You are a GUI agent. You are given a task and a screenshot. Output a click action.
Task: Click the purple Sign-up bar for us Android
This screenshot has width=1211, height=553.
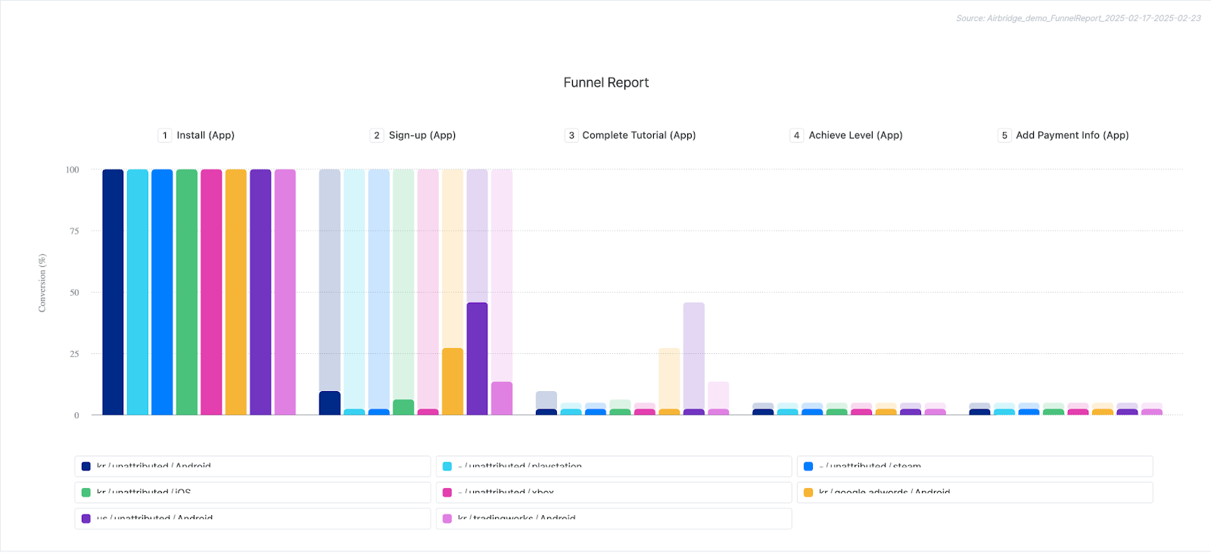477,359
